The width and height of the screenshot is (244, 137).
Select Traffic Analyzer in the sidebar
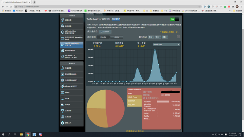(x=72, y=44)
